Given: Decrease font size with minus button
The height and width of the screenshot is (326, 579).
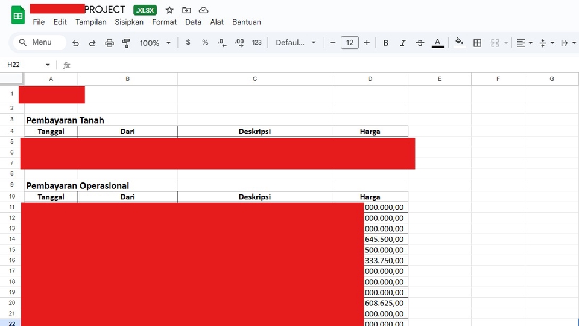Looking at the screenshot, I should click(332, 42).
